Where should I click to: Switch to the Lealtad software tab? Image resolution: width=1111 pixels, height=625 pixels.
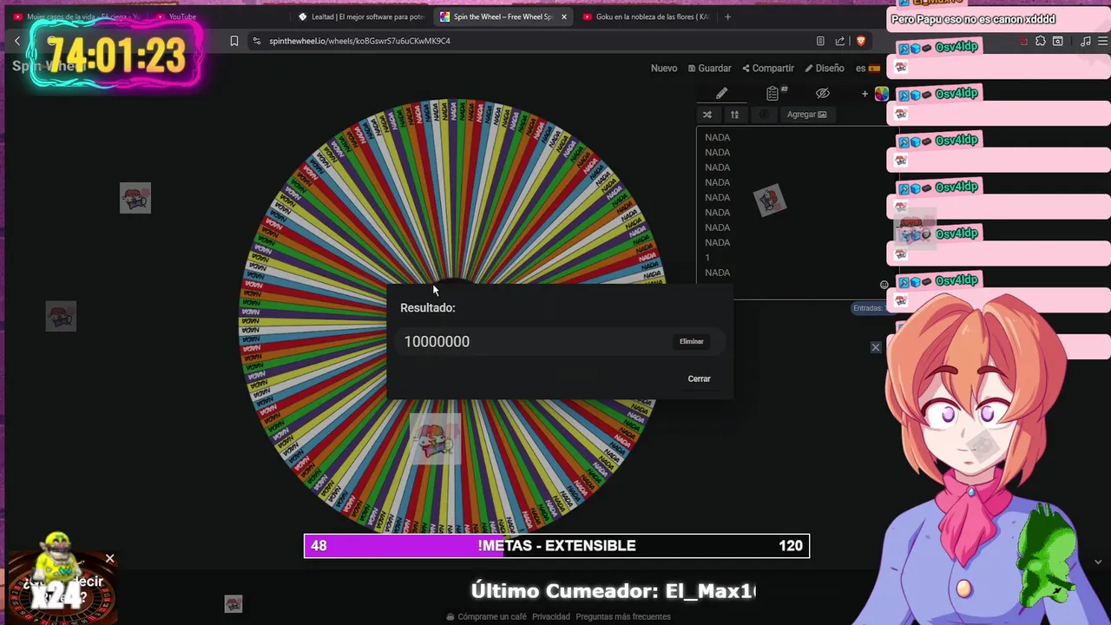pos(360,16)
